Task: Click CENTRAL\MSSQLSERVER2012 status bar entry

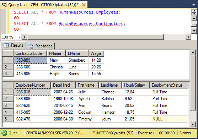Action: click(57, 133)
